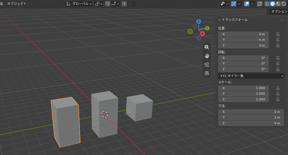Edit the 位置 Y field showing -4 m
Image resolution: width=288 pixels, height=155 pixels.
coord(243,40)
